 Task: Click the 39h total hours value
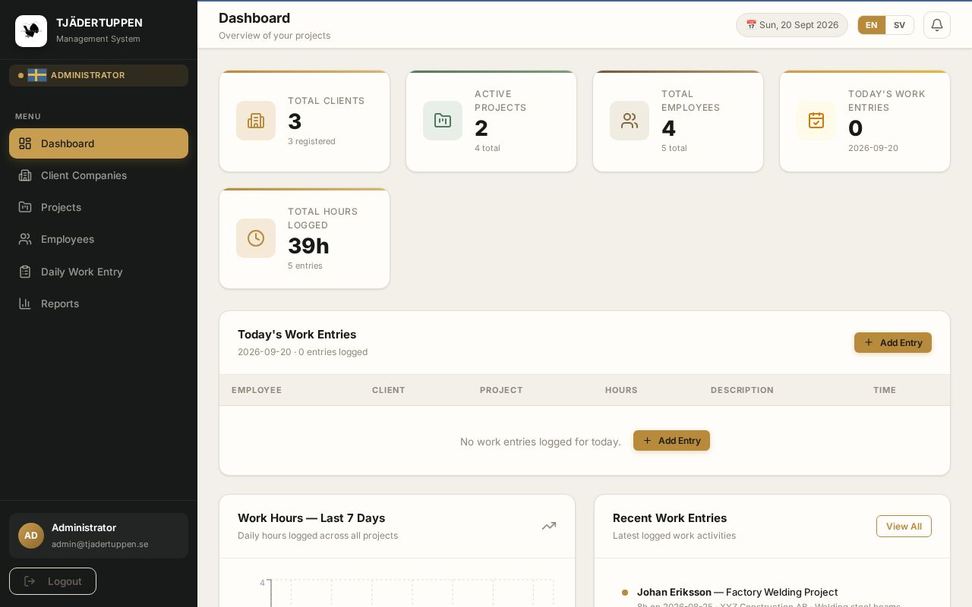pyautogui.click(x=308, y=246)
